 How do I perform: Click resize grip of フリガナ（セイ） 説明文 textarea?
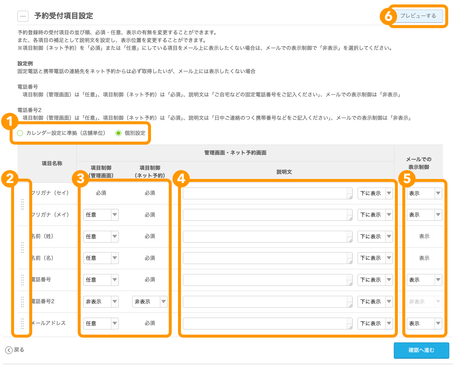tap(350, 197)
